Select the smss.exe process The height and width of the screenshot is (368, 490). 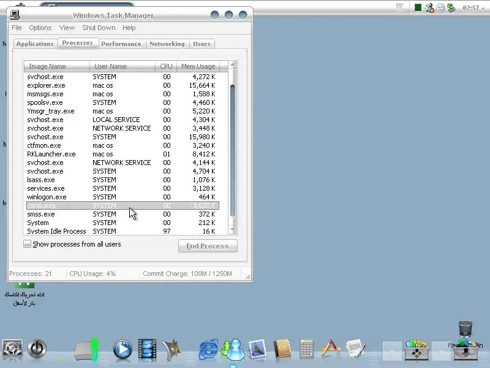[123, 214]
